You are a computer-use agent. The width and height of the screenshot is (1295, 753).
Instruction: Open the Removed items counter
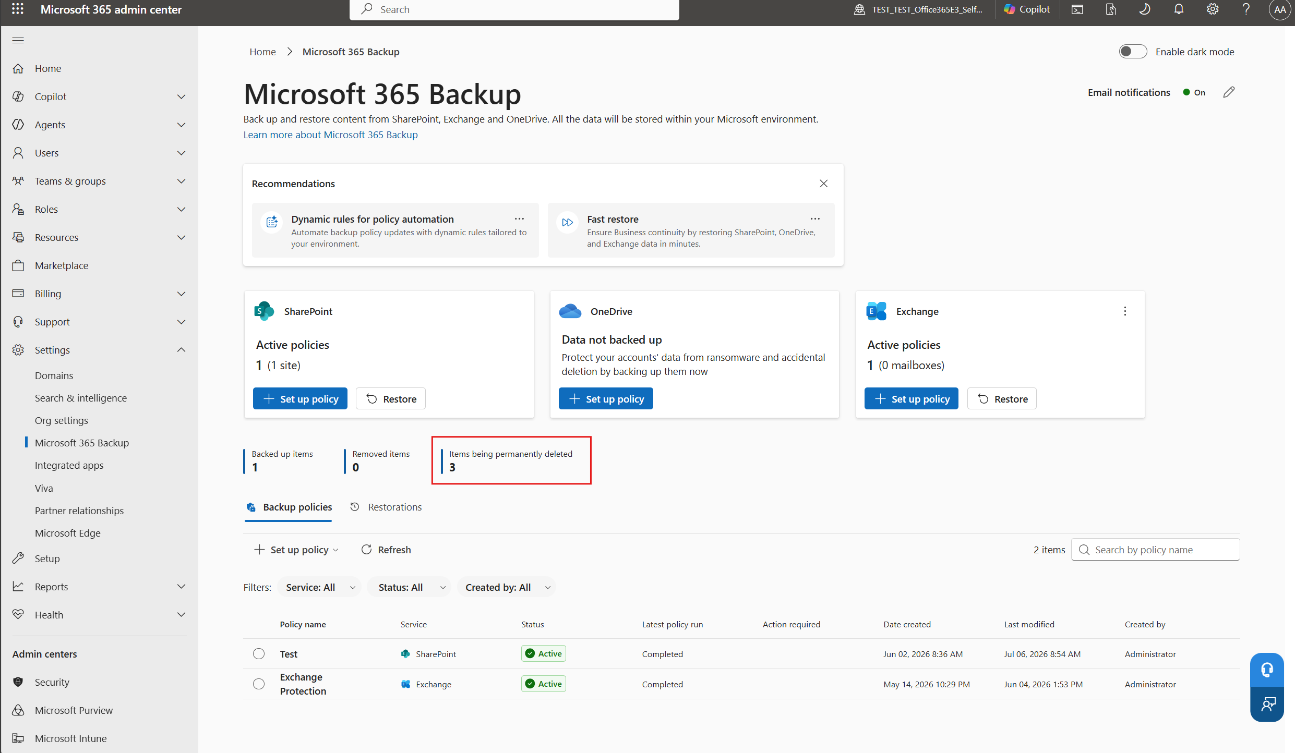point(378,461)
